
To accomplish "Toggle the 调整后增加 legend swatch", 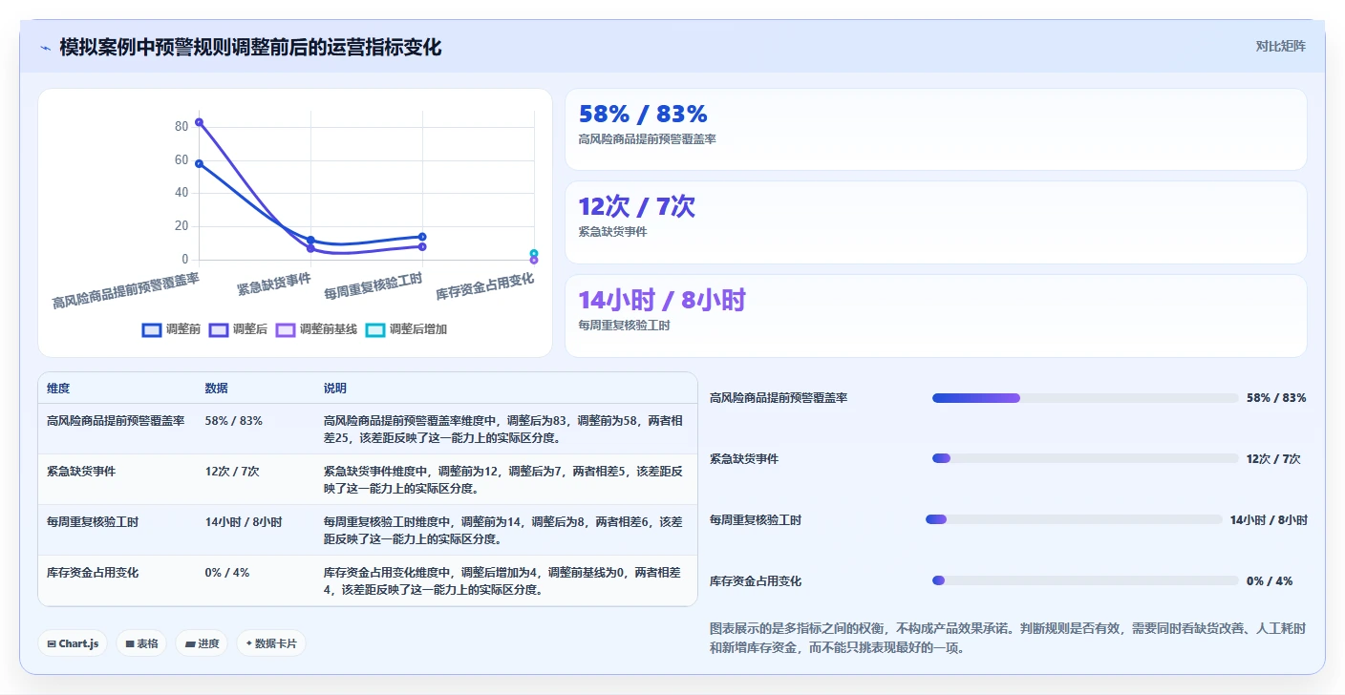I will coord(375,329).
